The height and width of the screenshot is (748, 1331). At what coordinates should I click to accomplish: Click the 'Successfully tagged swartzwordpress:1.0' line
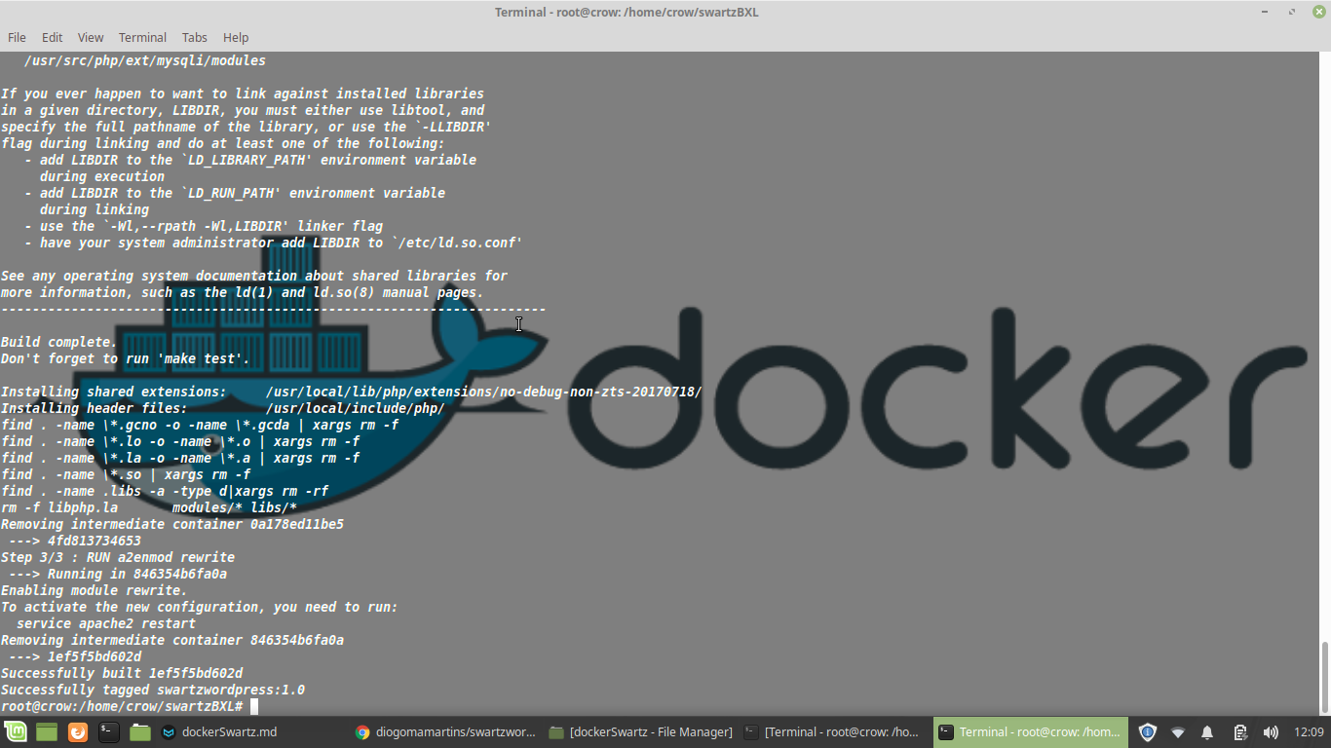153,690
